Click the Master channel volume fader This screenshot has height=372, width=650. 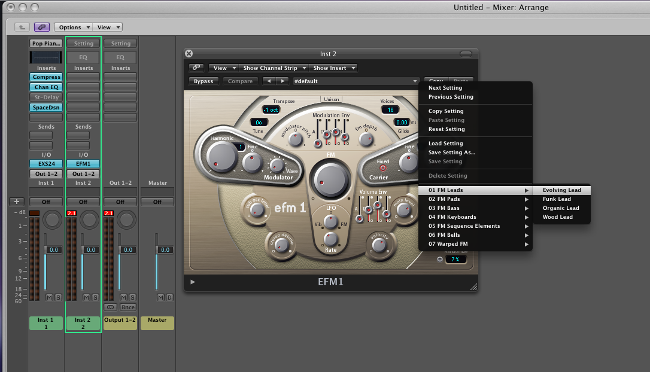(157, 250)
